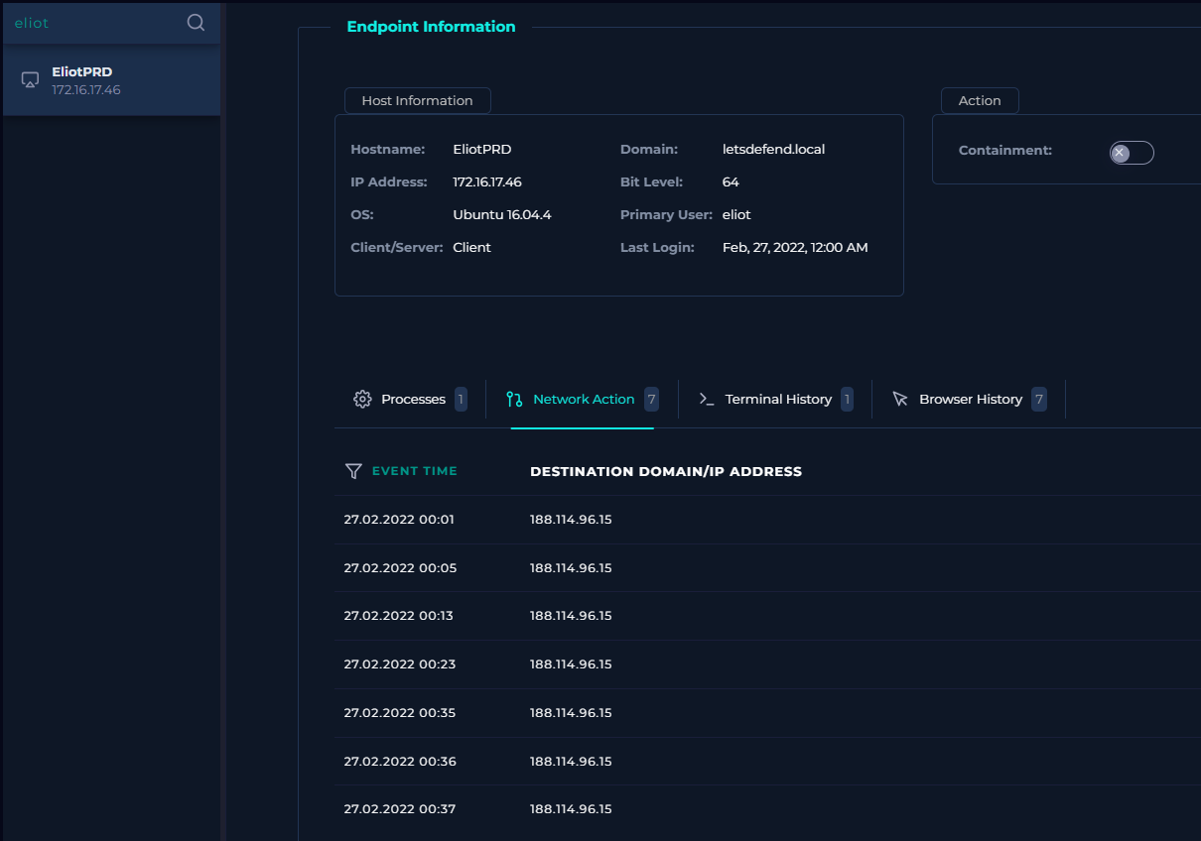Screen dimensions: 1201x841
Task: Click the Client/Server value Client
Action: click(472, 247)
